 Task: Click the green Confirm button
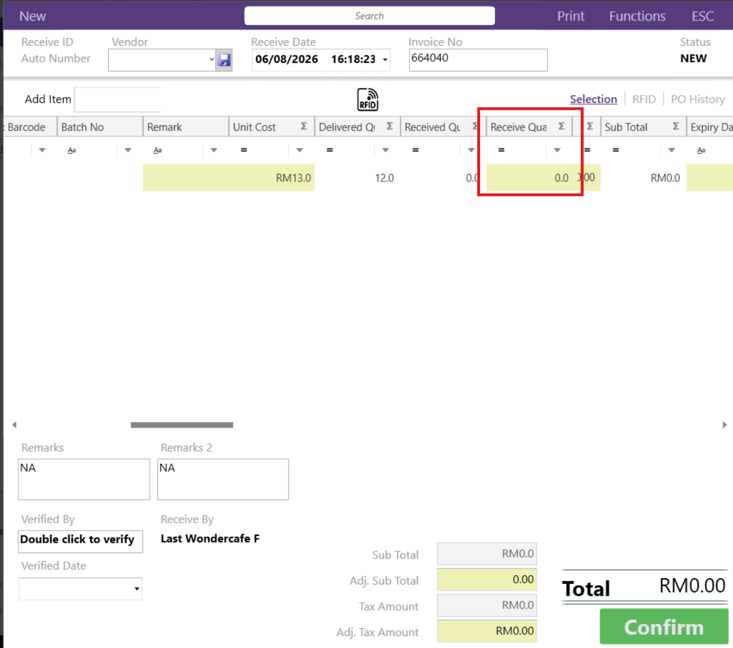click(664, 627)
